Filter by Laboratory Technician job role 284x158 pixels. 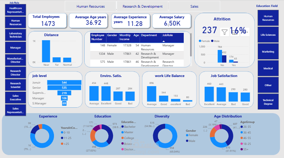click(x=16, y=35)
